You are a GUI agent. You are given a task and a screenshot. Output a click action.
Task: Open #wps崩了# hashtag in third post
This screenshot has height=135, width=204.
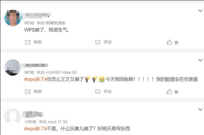pos(36,129)
